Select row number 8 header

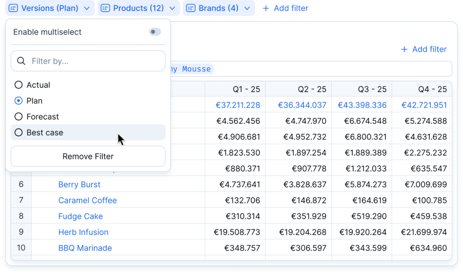point(21,216)
